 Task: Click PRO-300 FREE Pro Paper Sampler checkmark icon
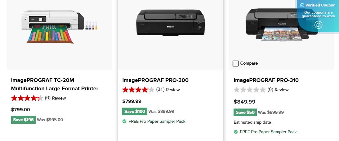coord(124,122)
